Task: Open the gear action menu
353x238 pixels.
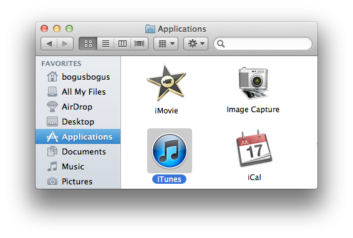Action: pyautogui.click(x=196, y=44)
